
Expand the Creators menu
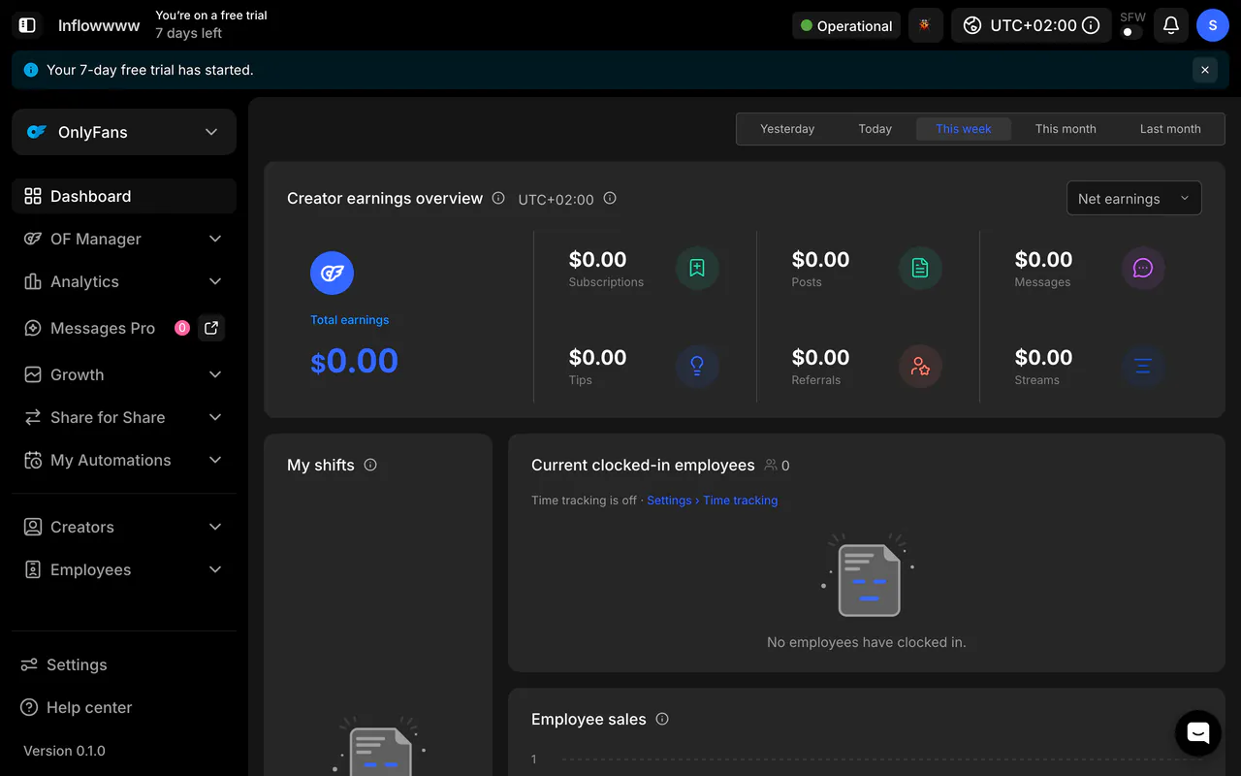click(x=124, y=527)
